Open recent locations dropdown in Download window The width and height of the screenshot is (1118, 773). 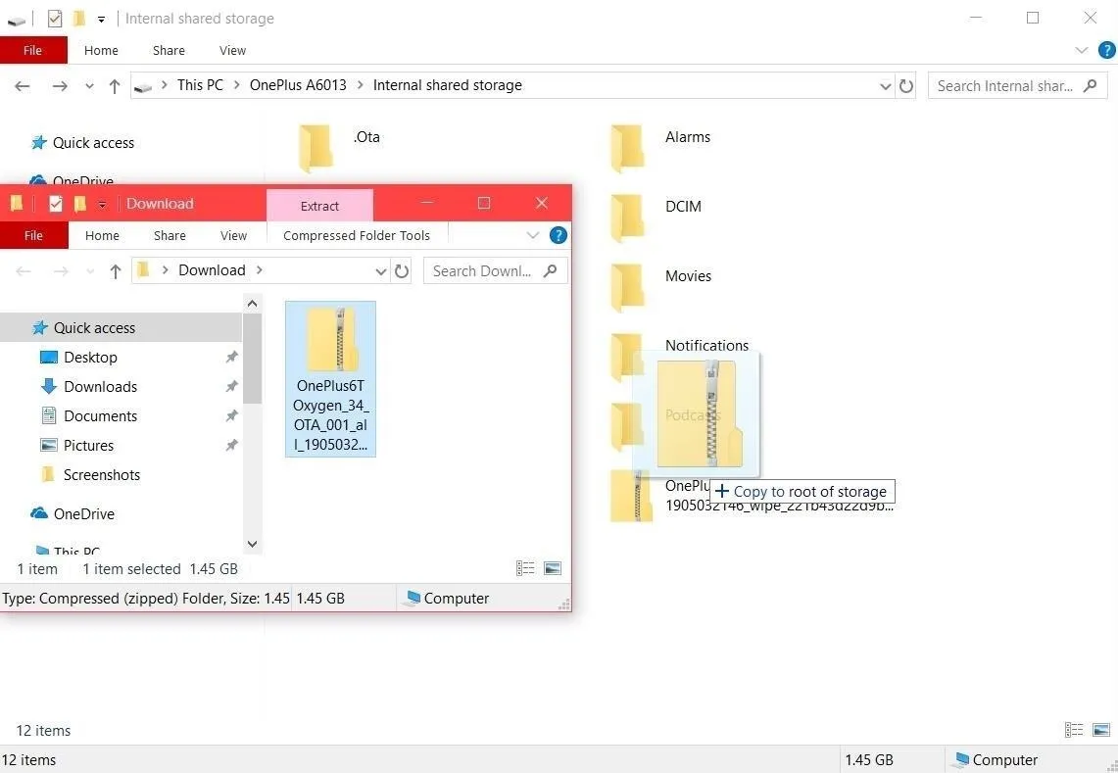[x=90, y=271]
